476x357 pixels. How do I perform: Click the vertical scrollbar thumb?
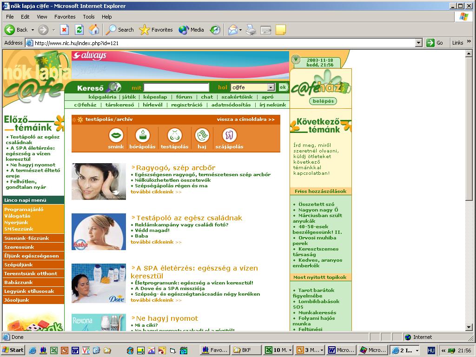(x=469, y=129)
